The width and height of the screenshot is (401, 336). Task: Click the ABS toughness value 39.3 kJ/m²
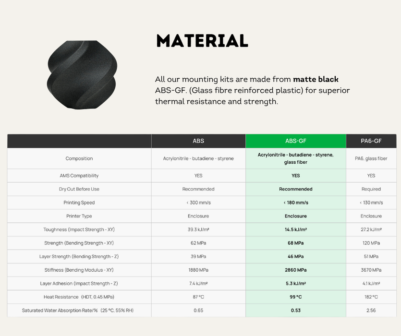(198, 229)
